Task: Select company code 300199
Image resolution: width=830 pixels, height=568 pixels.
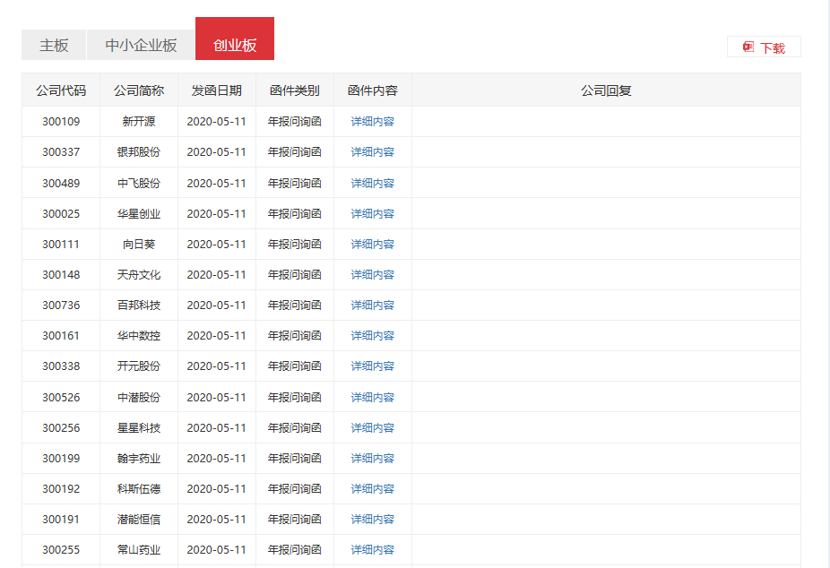Action: [x=61, y=459]
